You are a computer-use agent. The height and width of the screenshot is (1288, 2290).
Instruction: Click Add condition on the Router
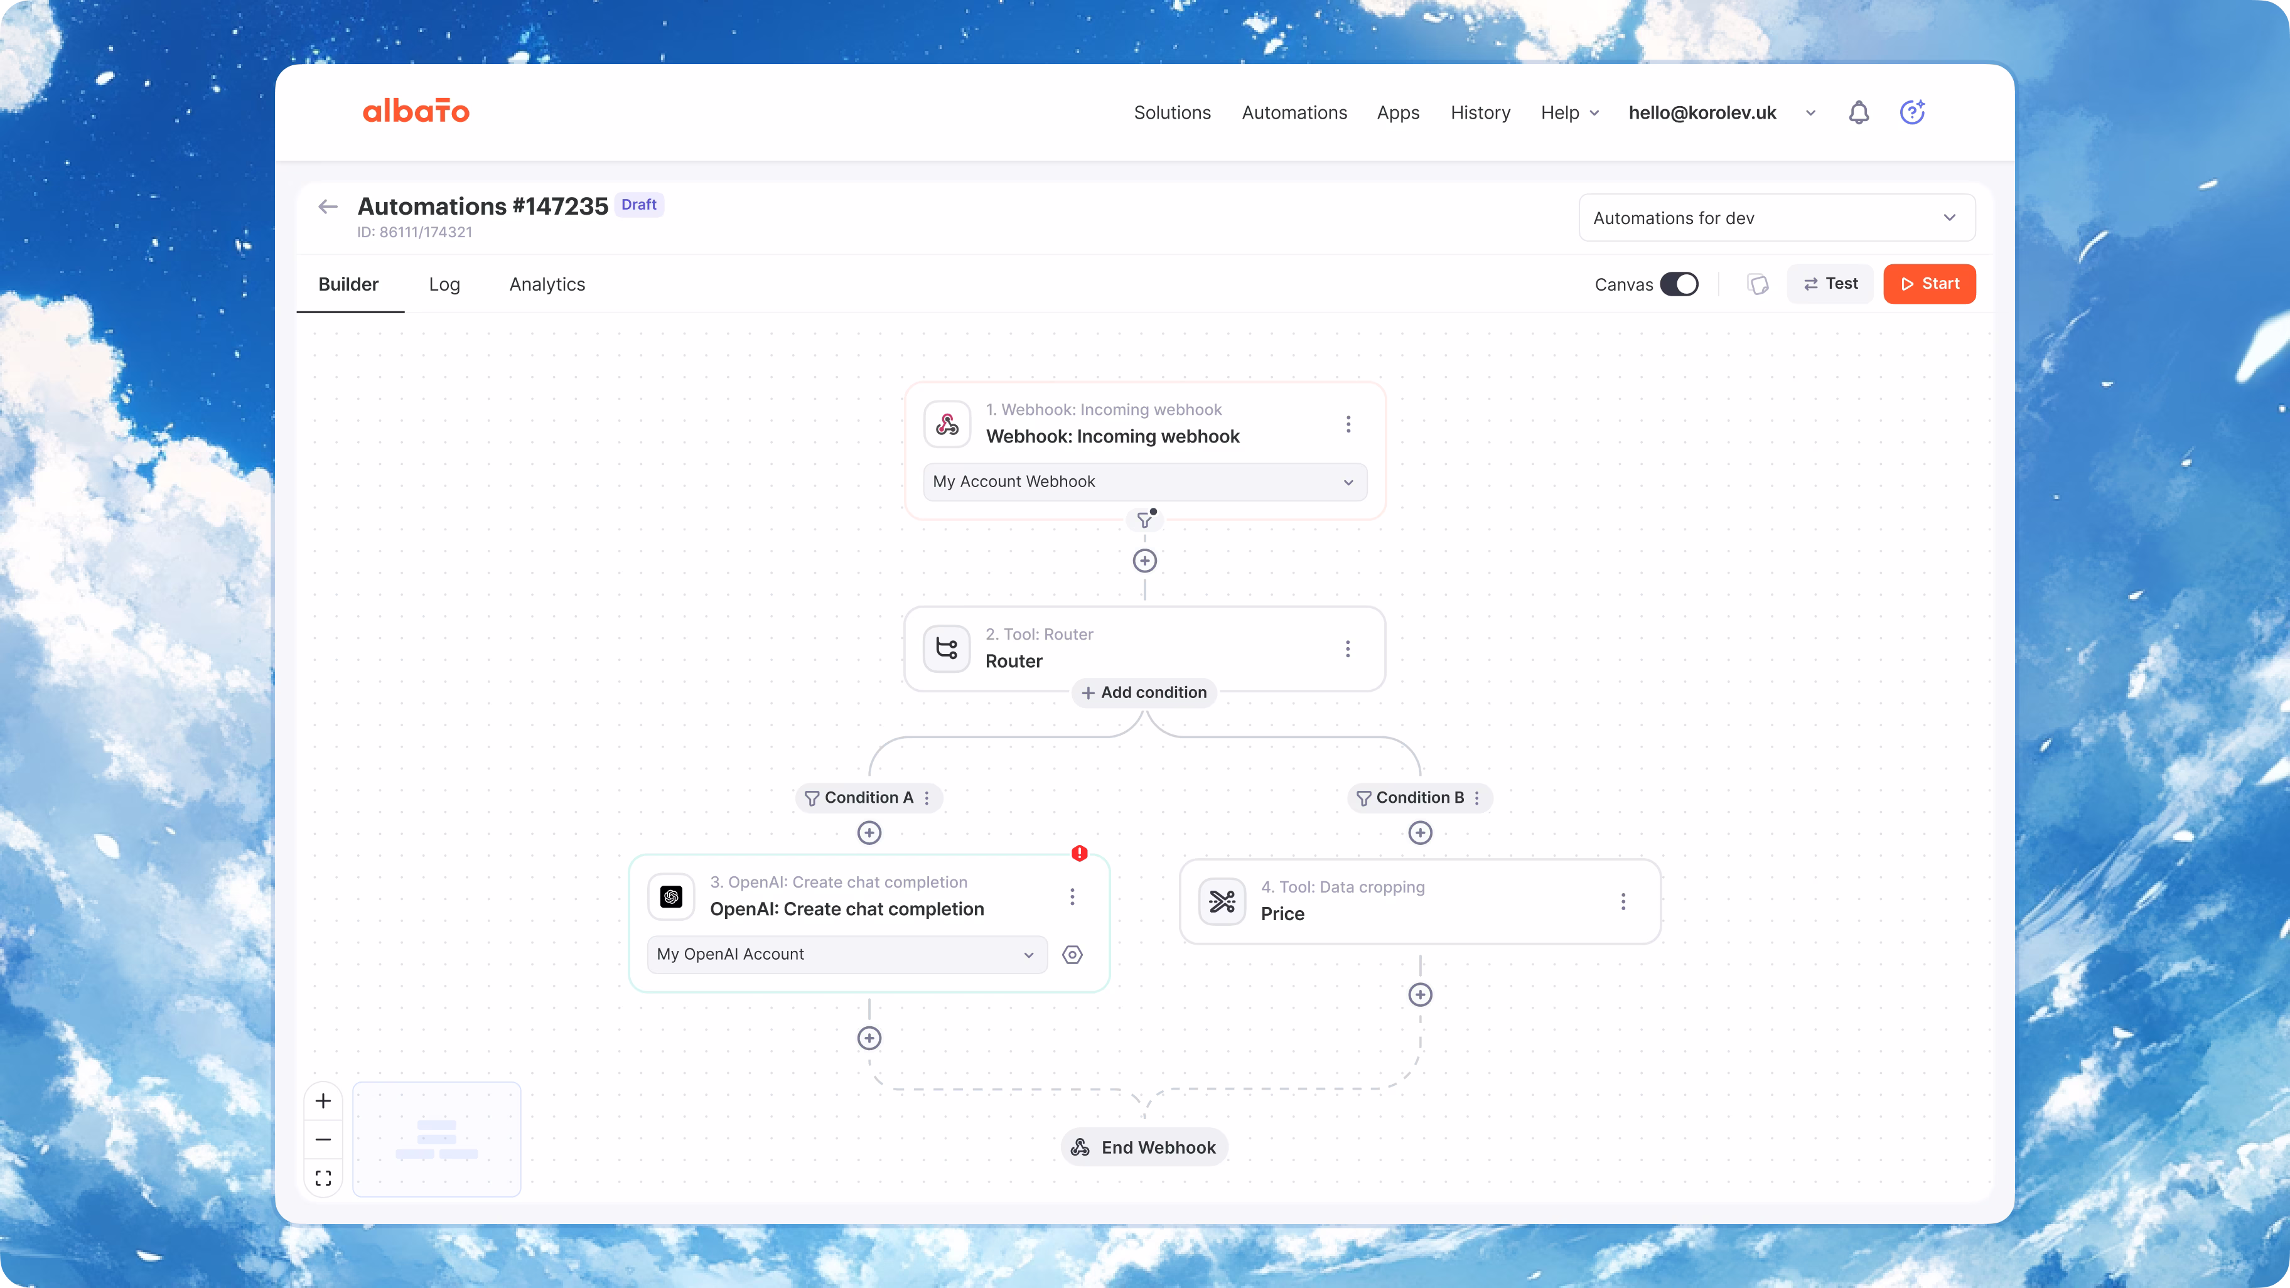(x=1144, y=692)
